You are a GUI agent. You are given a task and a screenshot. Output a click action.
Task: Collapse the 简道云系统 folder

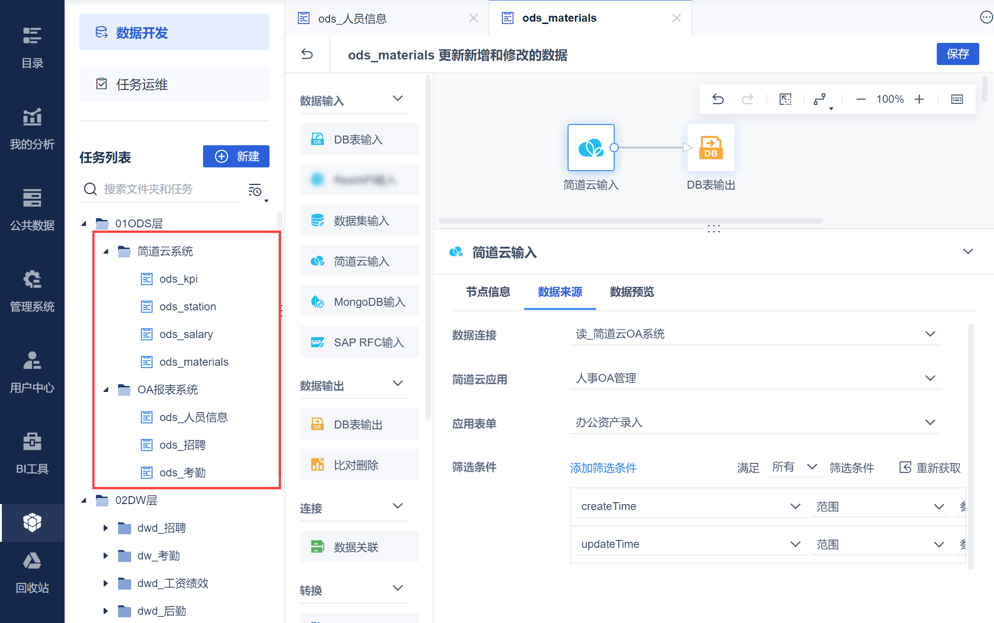tap(106, 251)
